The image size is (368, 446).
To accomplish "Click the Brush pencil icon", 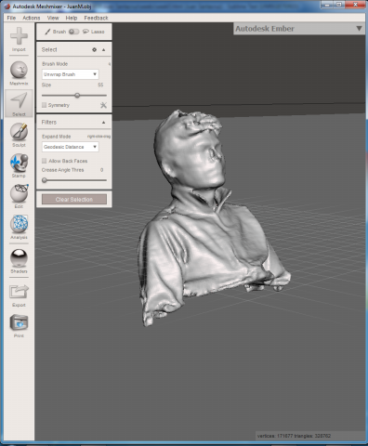I will (x=47, y=32).
